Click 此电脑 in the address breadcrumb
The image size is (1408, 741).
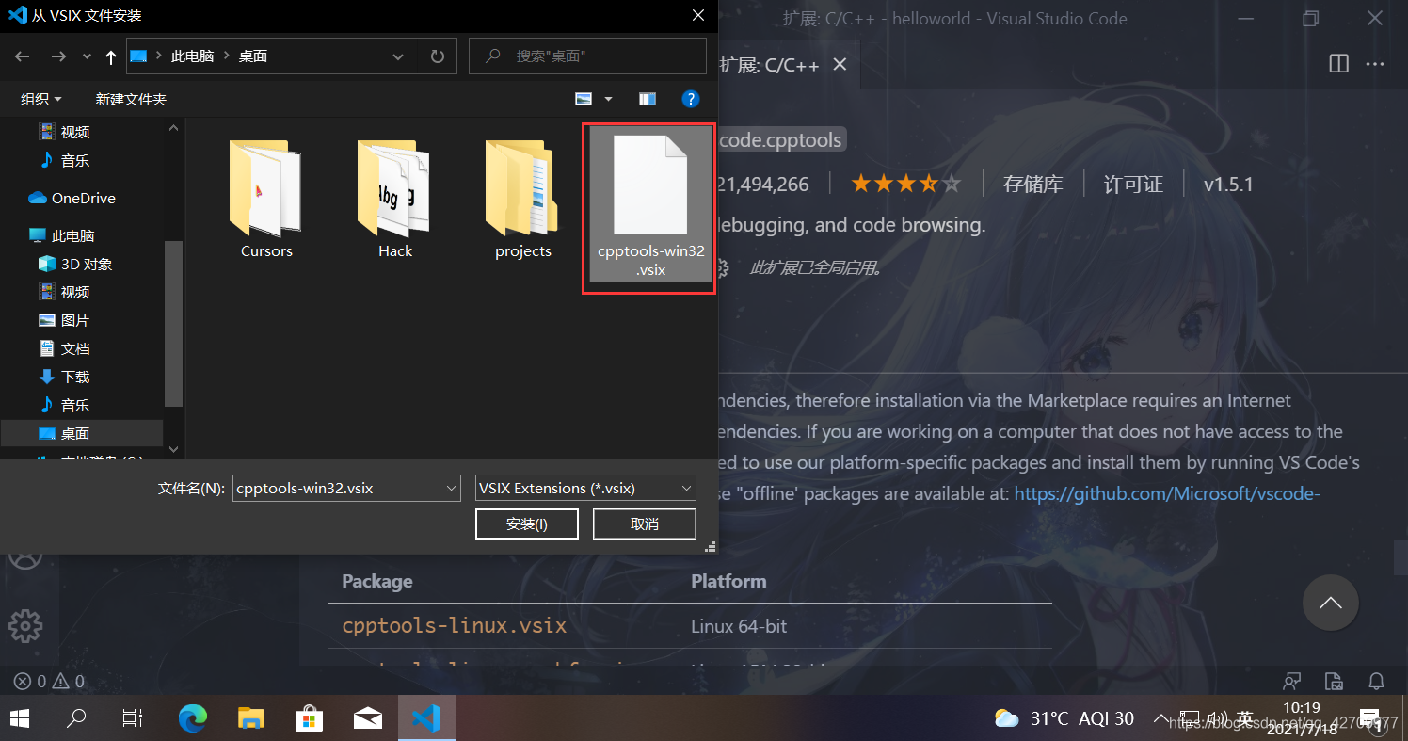(192, 56)
